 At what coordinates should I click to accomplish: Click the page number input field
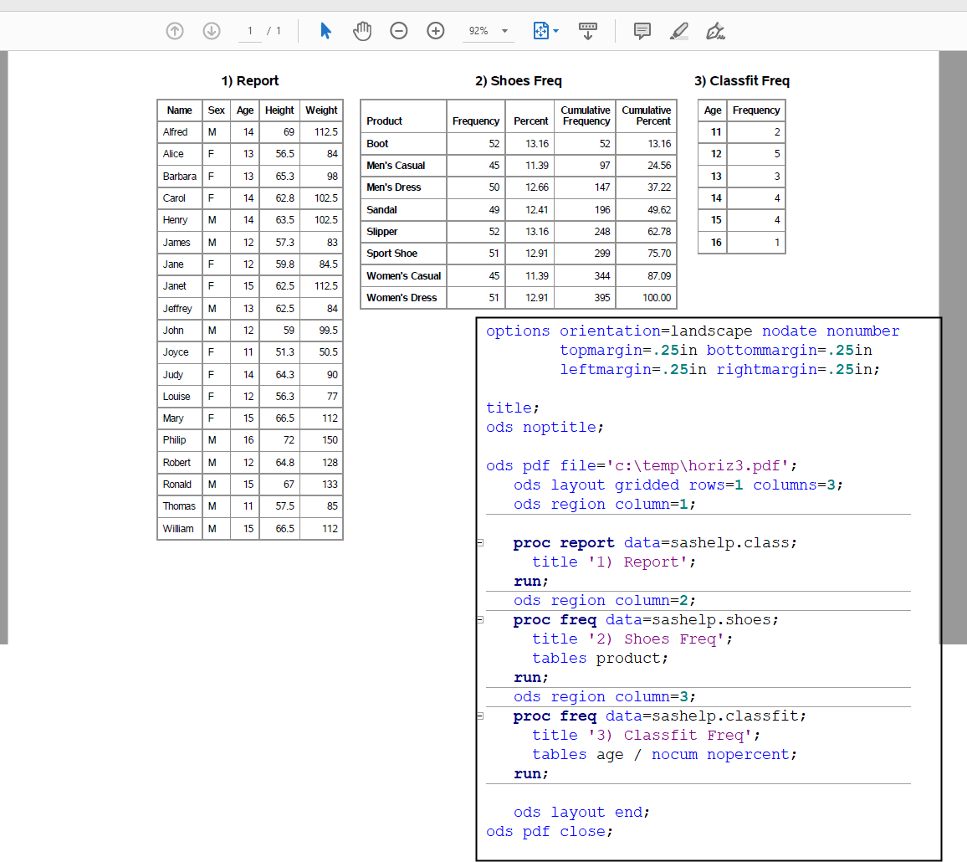249,30
